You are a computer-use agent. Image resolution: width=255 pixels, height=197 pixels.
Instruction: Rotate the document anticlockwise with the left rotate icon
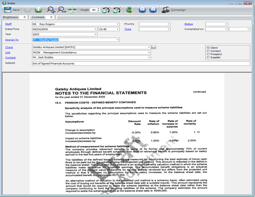106,10
